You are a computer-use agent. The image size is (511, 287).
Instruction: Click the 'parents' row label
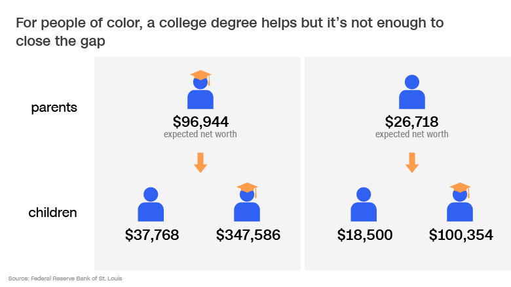[x=54, y=108]
